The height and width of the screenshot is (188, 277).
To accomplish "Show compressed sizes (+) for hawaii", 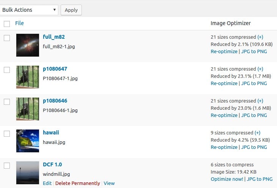I will [257, 133].
